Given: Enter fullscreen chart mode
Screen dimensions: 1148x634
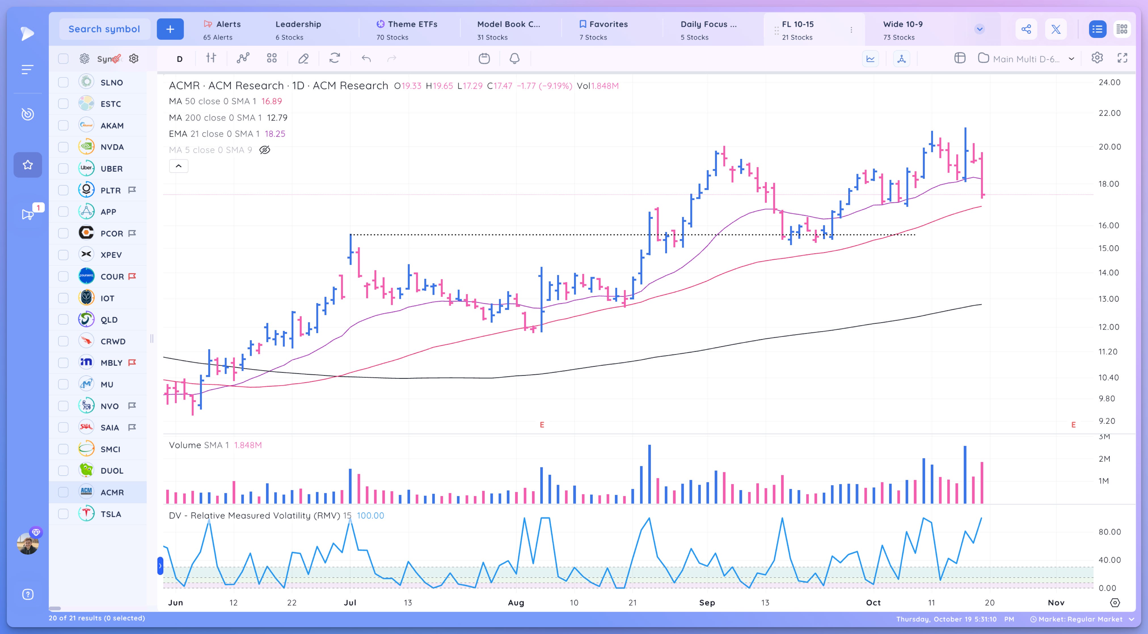Looking at the screenshot, I should (1122, 58).
